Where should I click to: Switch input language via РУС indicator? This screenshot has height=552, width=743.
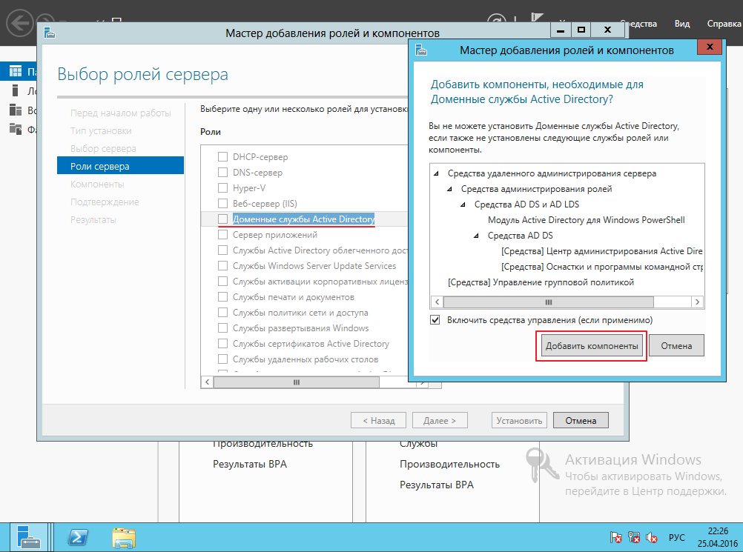pyautogui.click(x=677, y=537)
